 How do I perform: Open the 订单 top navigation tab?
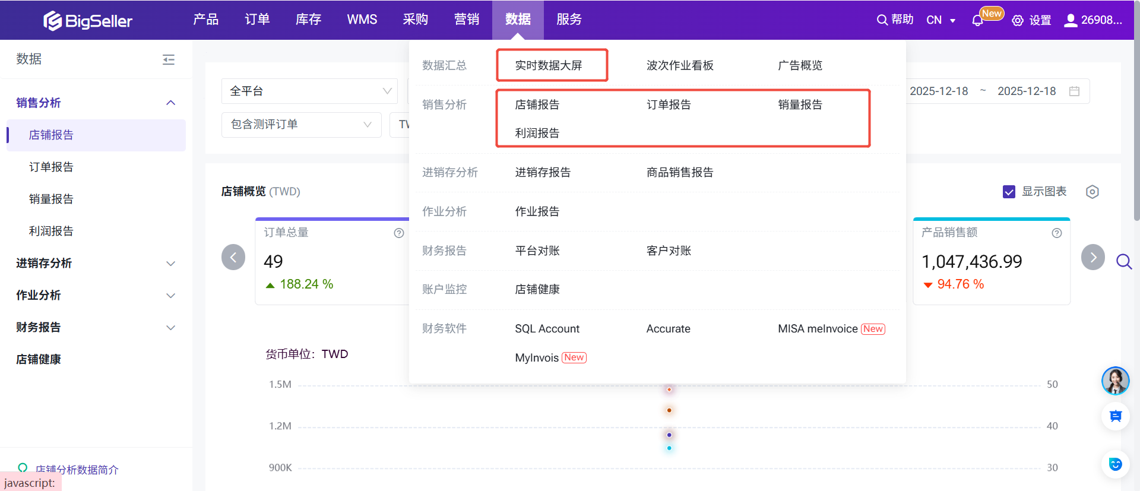(x=257, y=20)
